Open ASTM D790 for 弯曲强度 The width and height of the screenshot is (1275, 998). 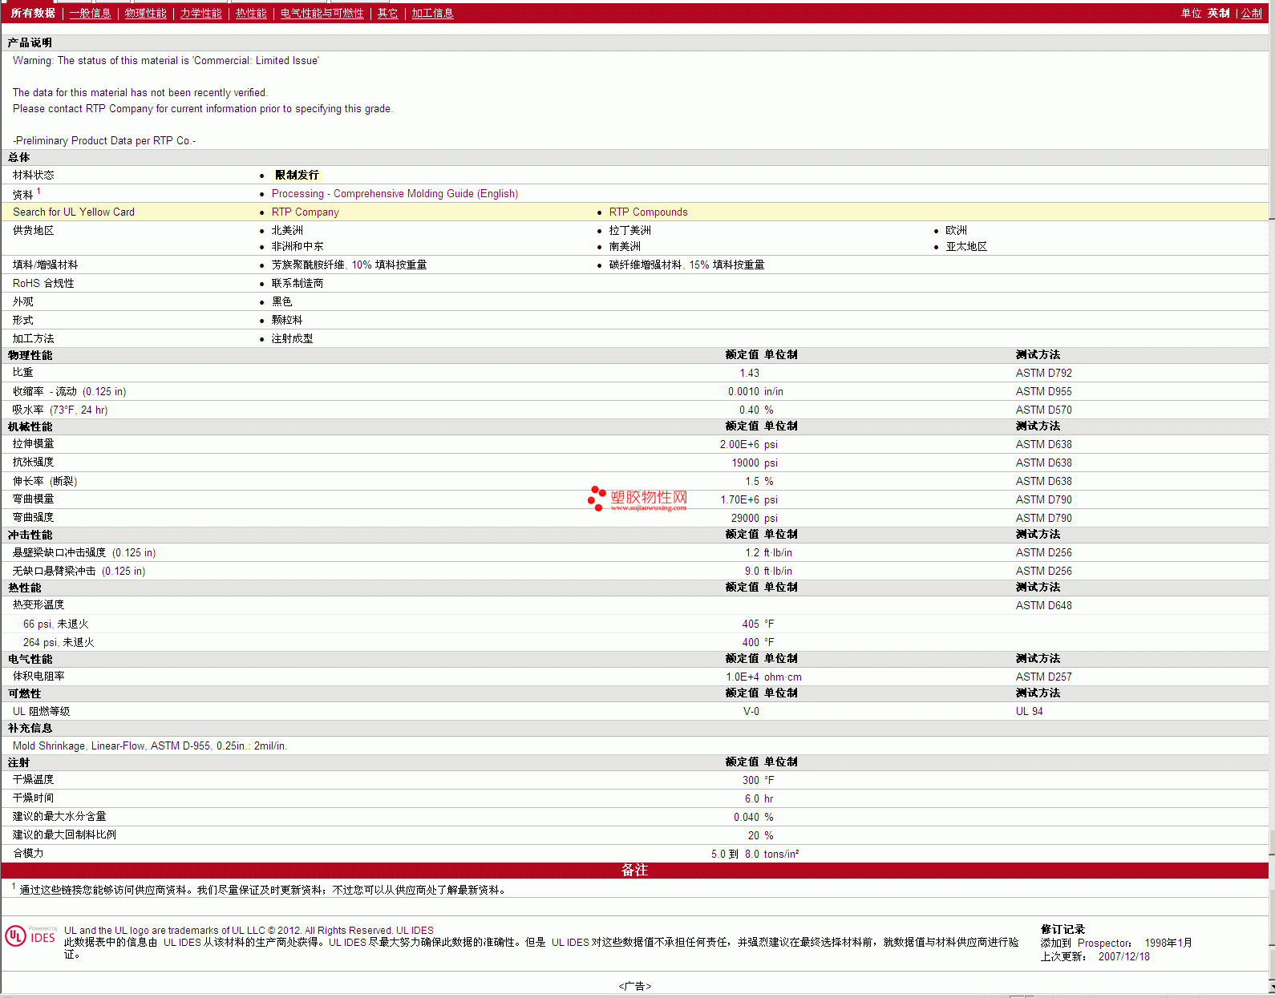click(x=1043, y=519)
